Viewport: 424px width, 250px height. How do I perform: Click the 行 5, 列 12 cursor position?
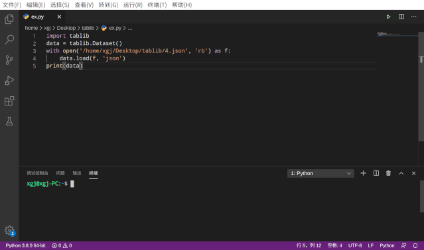pos(309,245)
